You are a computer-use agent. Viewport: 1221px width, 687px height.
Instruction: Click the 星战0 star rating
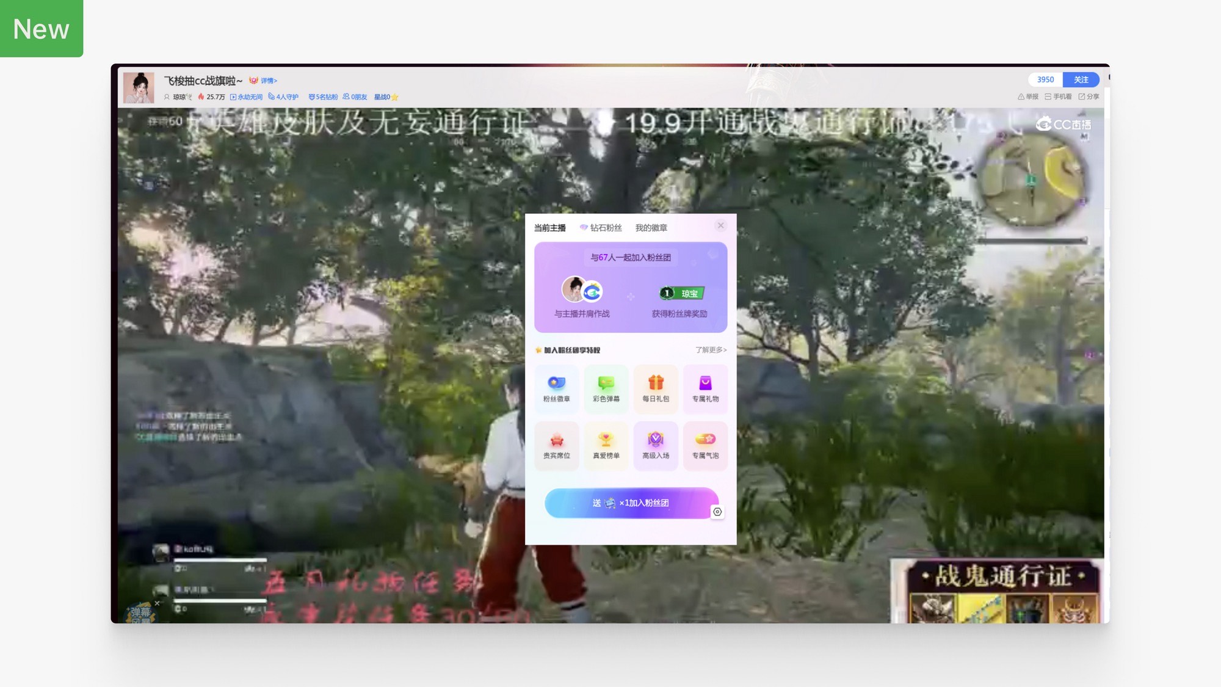[x=386, y=97]
